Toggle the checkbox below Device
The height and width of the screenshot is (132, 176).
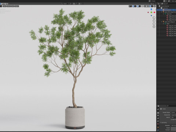171,120
